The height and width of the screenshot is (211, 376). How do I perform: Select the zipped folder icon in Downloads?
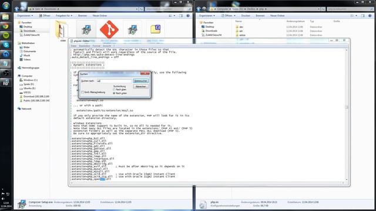[x=155, y=29]
